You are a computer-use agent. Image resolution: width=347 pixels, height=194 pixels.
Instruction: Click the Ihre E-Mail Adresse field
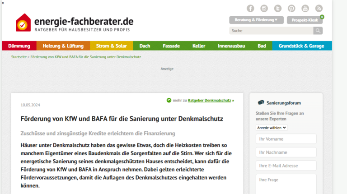286,166
